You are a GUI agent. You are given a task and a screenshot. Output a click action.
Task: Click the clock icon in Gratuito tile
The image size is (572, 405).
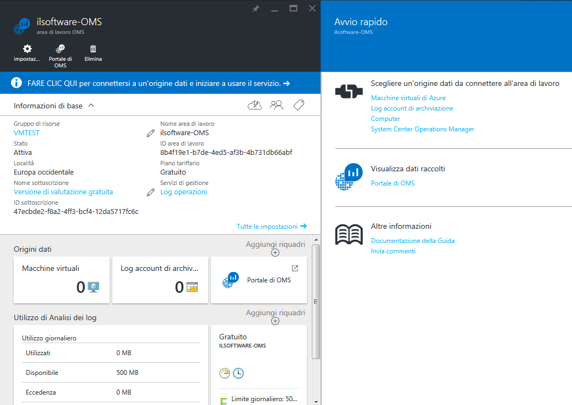pos(238,373)
